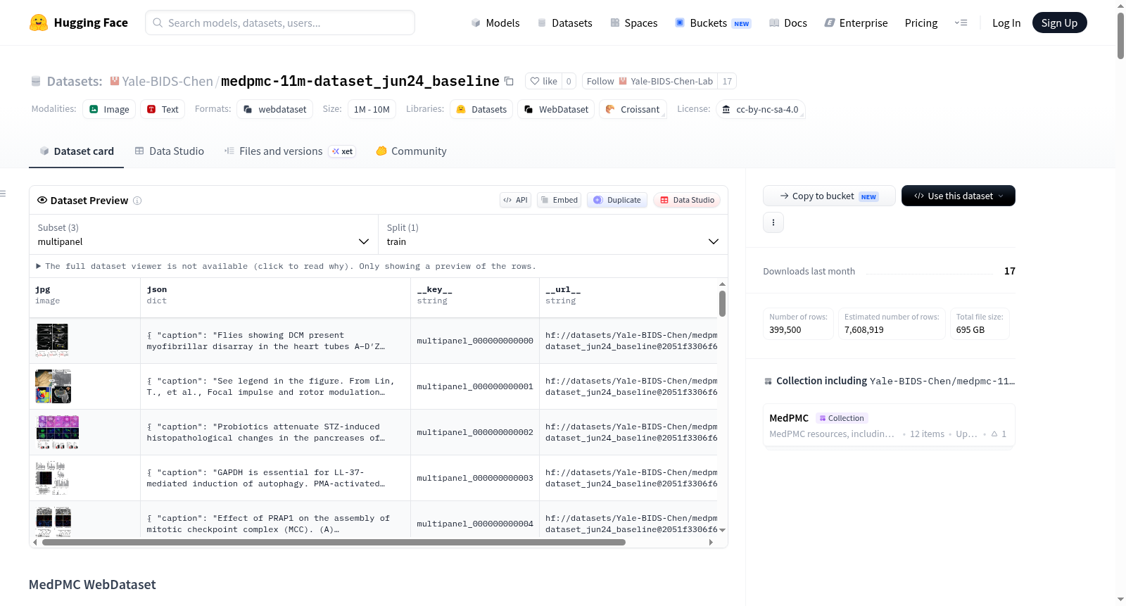This screenshot has width=1126, height=606.
Task: Click the Embed button
Action: [558, 200]
